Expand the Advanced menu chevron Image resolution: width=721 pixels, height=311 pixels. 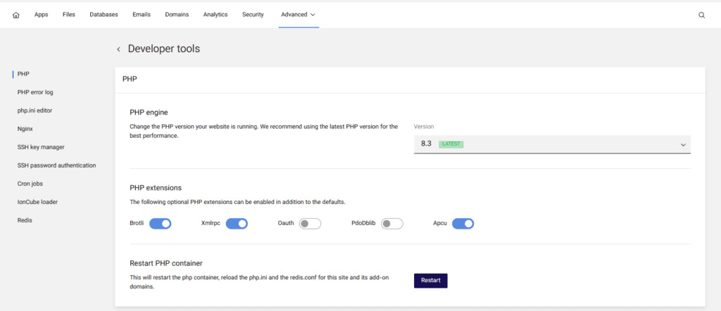(x=313, y=15)
